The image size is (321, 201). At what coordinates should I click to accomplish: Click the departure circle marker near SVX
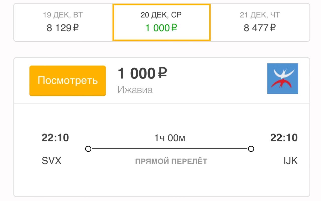pos(88,149)
